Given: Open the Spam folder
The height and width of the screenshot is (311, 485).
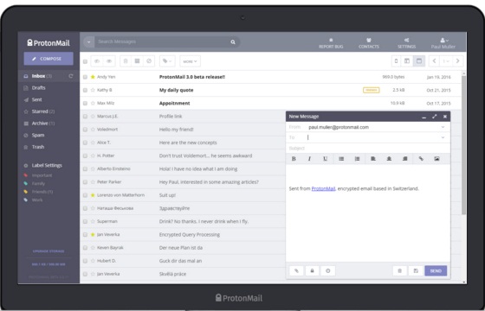Looking at the screenshot, I should tap(38, 135).
